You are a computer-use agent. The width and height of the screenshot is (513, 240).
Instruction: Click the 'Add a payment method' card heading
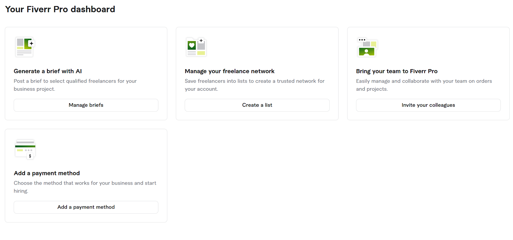point(47,173)
